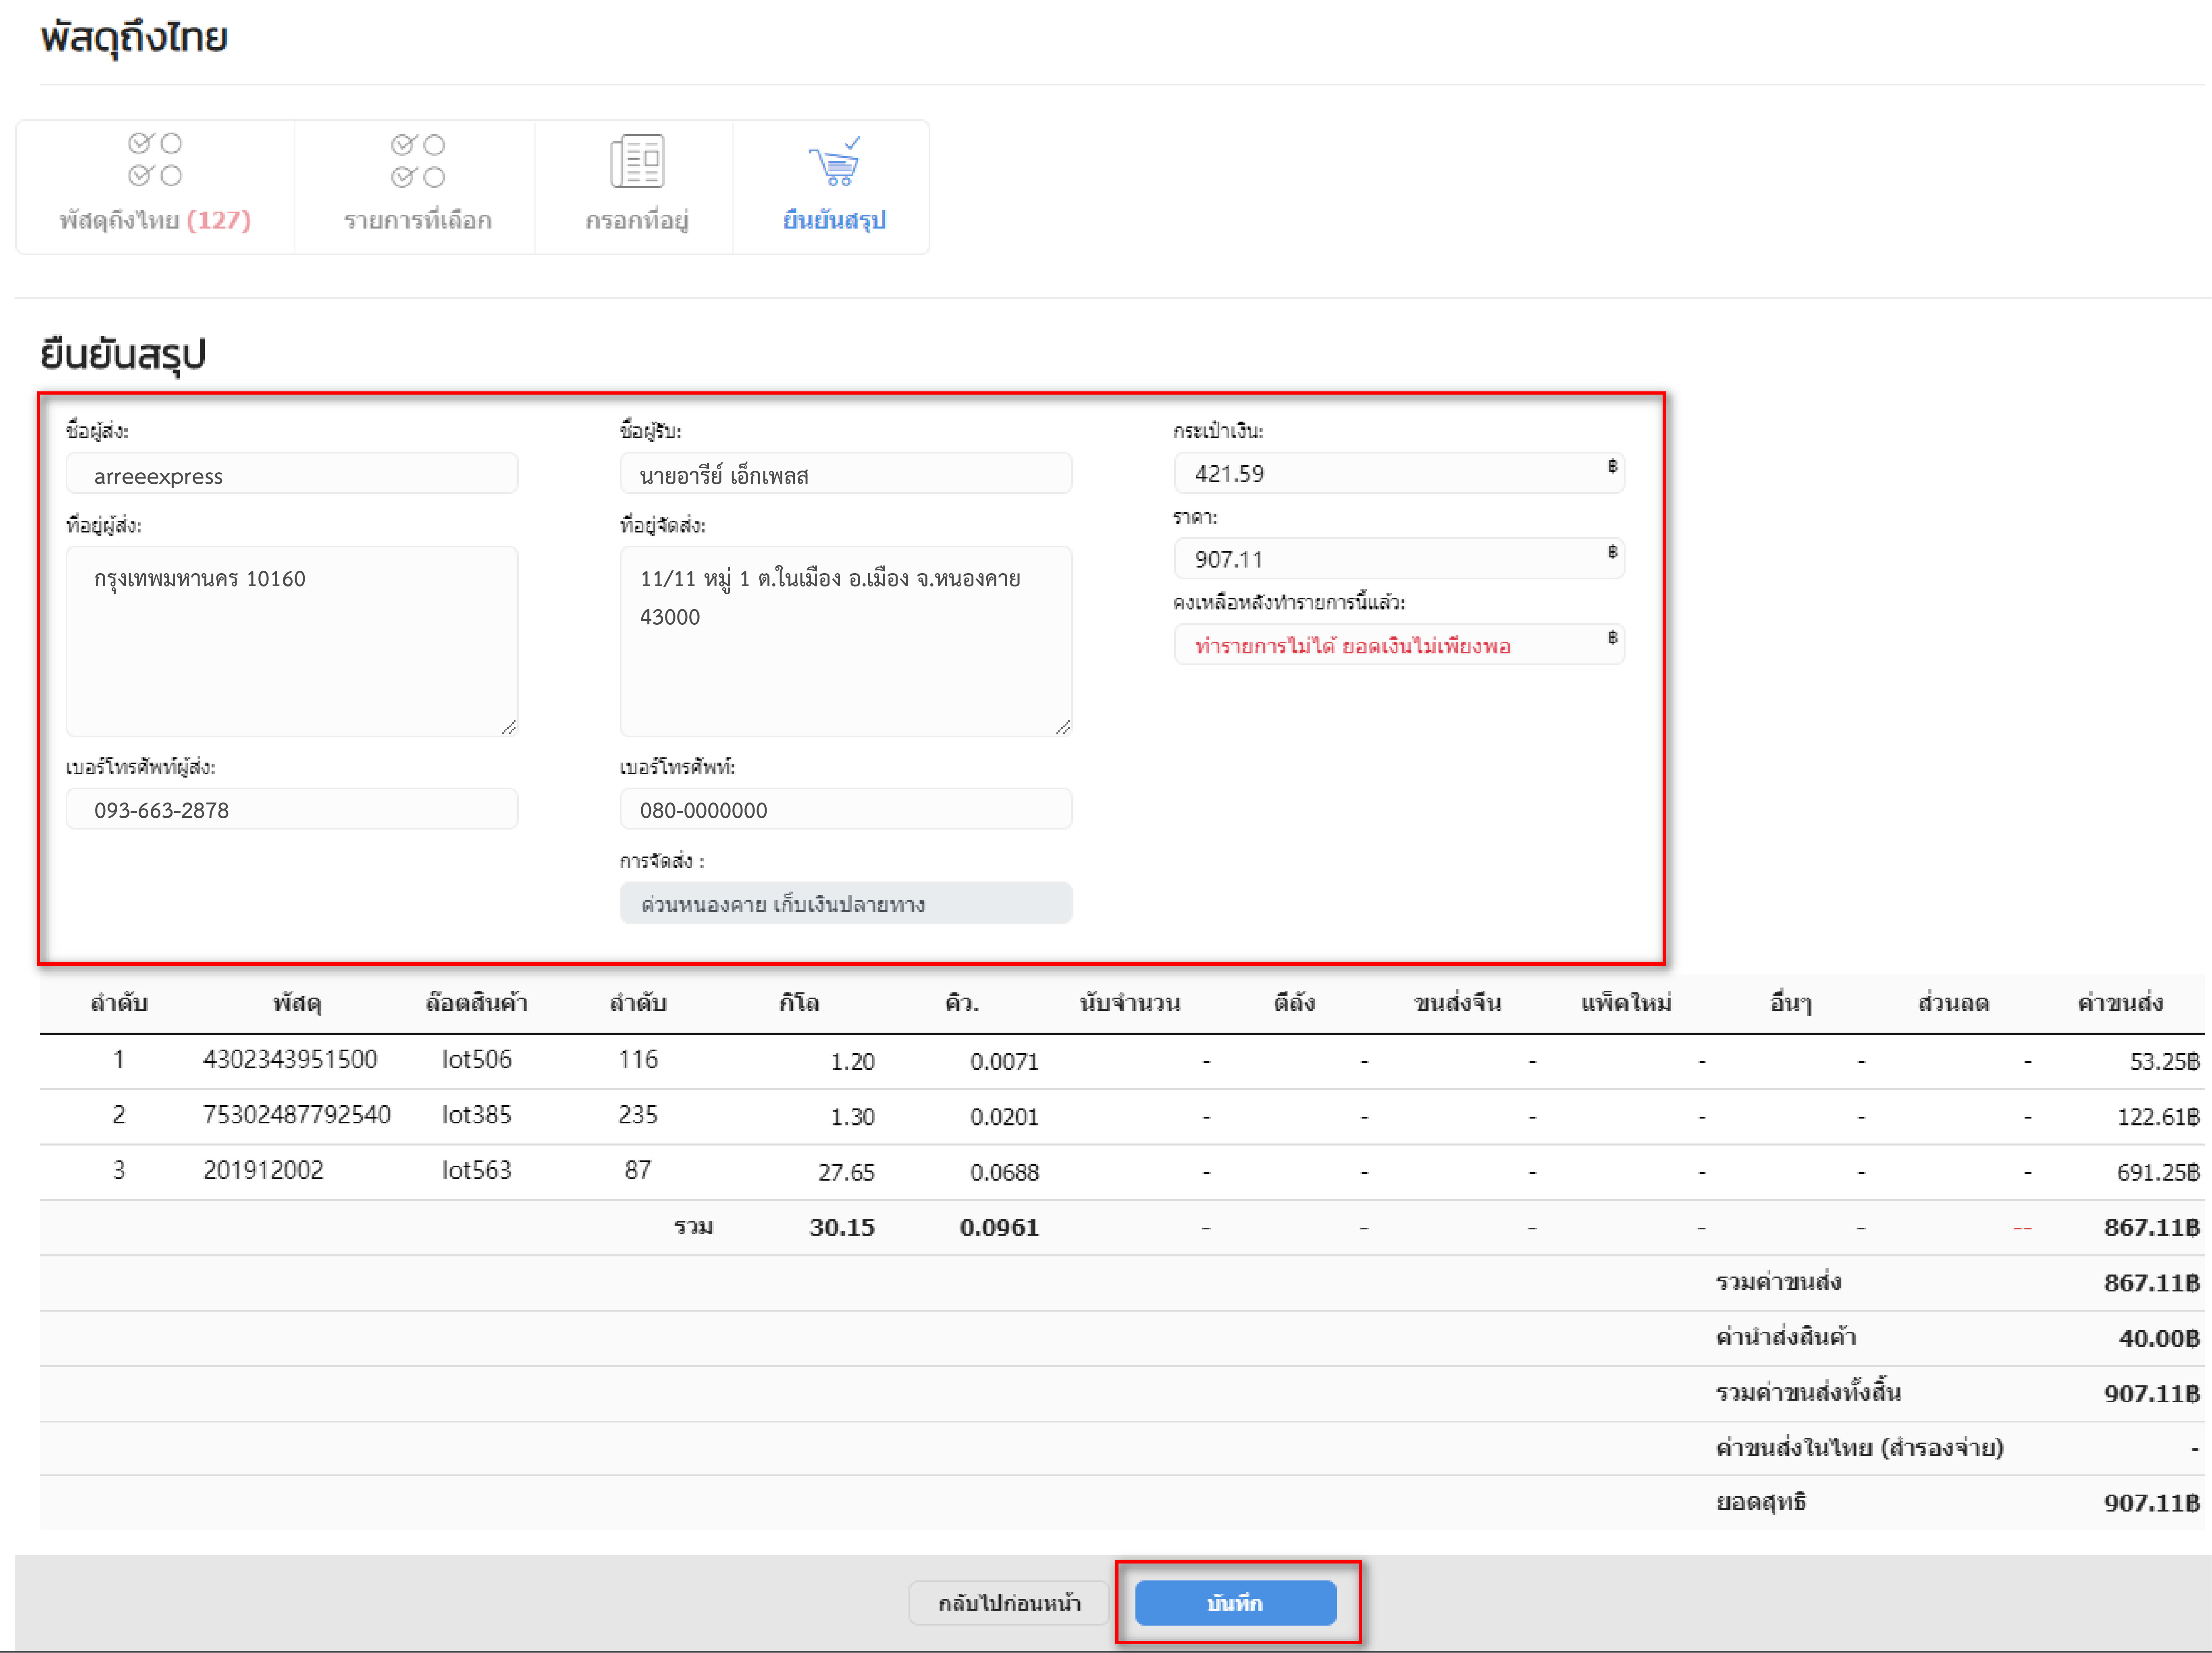Switch to the ยืนยันสรุป step tab

[834, 220]
